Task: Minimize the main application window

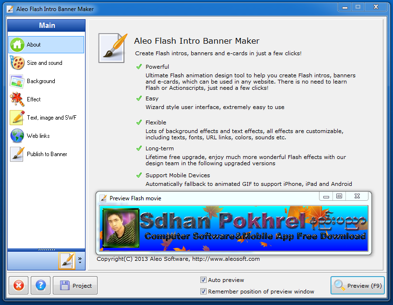Action: click(x=345, y=7)
